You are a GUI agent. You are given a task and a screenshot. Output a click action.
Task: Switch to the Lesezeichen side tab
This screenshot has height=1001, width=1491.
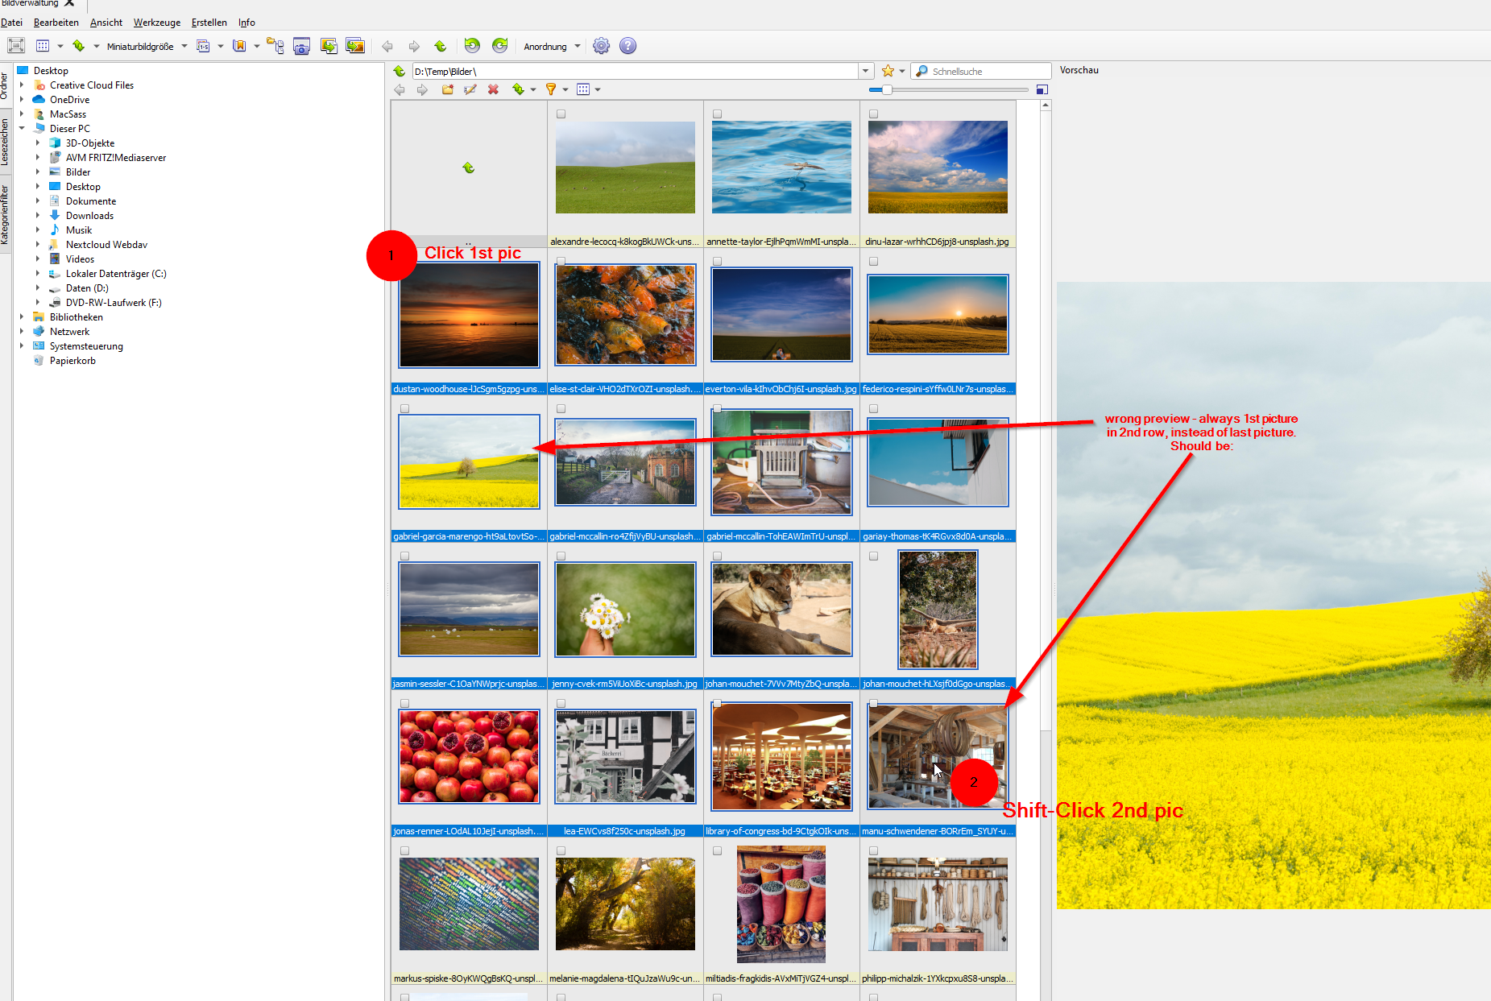tap(5, 142)
